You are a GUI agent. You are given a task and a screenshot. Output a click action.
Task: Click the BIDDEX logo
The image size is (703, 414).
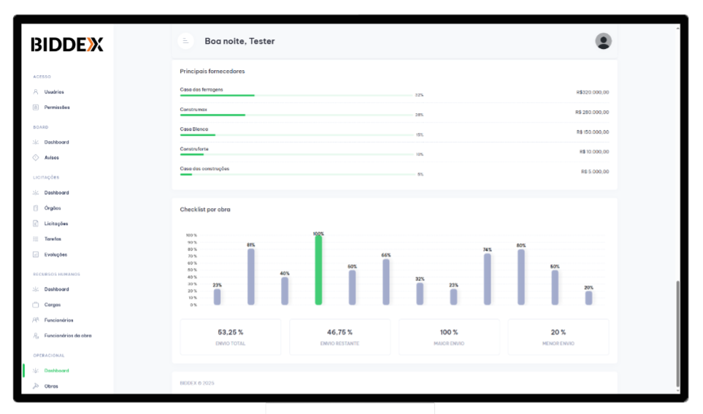pos(67,45)
